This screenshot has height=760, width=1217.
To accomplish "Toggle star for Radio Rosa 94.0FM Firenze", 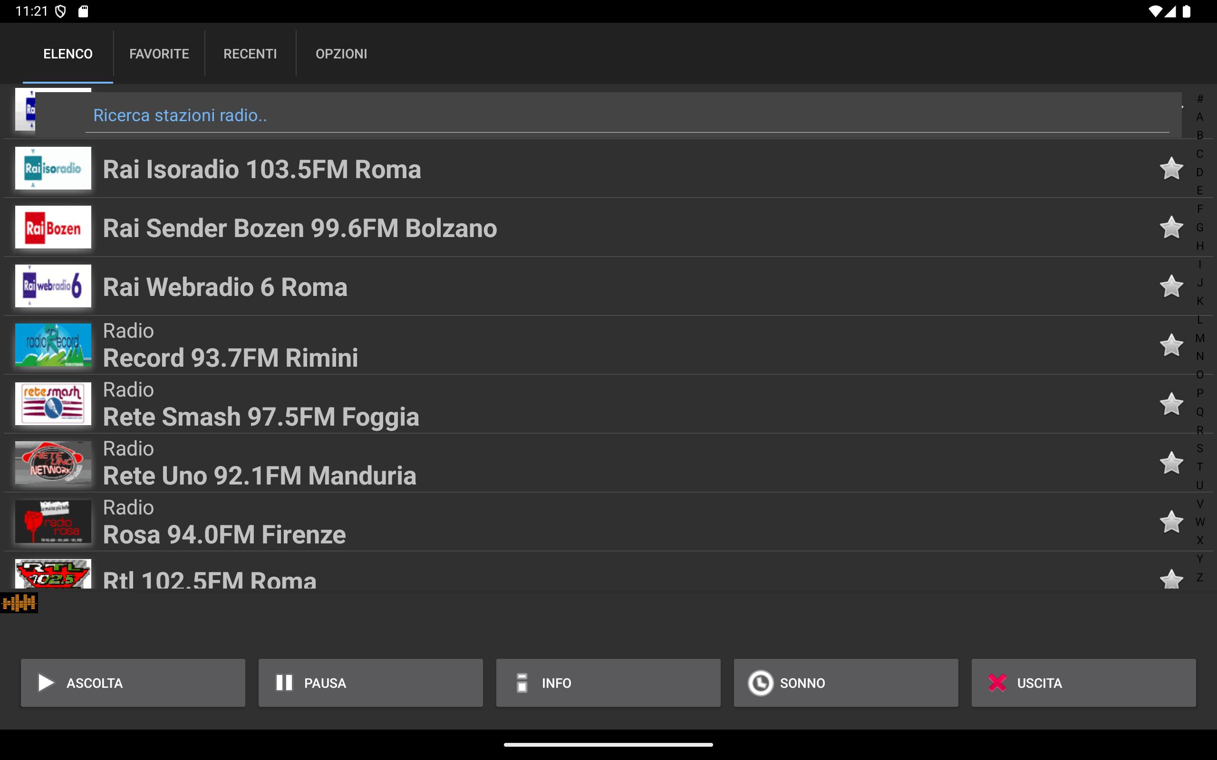I will [x=1171, y=521].
